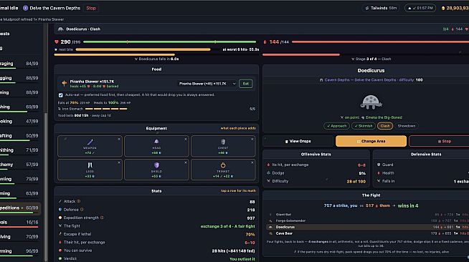Select the Clash stage pill
This screenshot has width=469, height=262.
click(385, 126)
